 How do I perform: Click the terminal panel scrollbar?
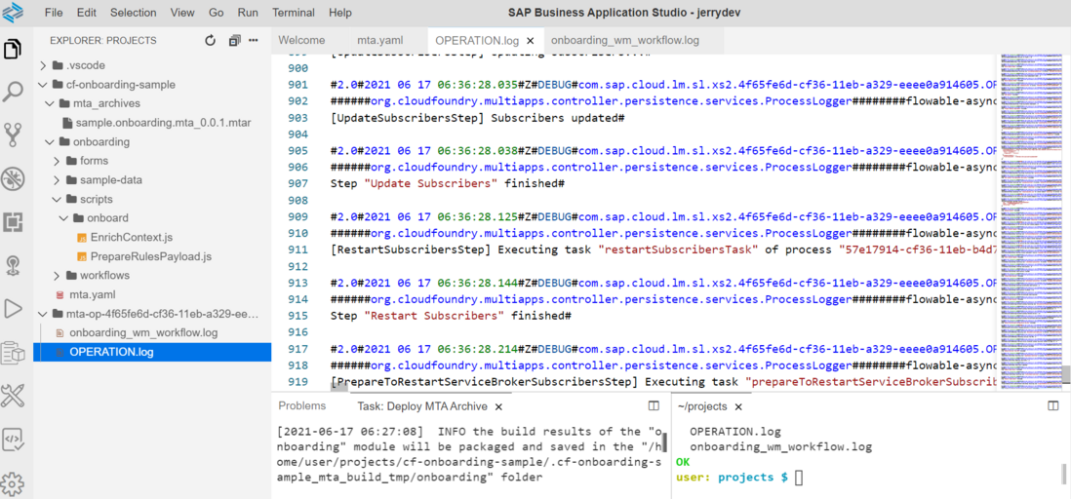click(1063, 473)
